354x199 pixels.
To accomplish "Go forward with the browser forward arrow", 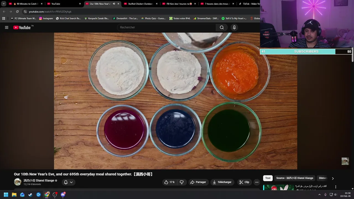I will [11, 12].
